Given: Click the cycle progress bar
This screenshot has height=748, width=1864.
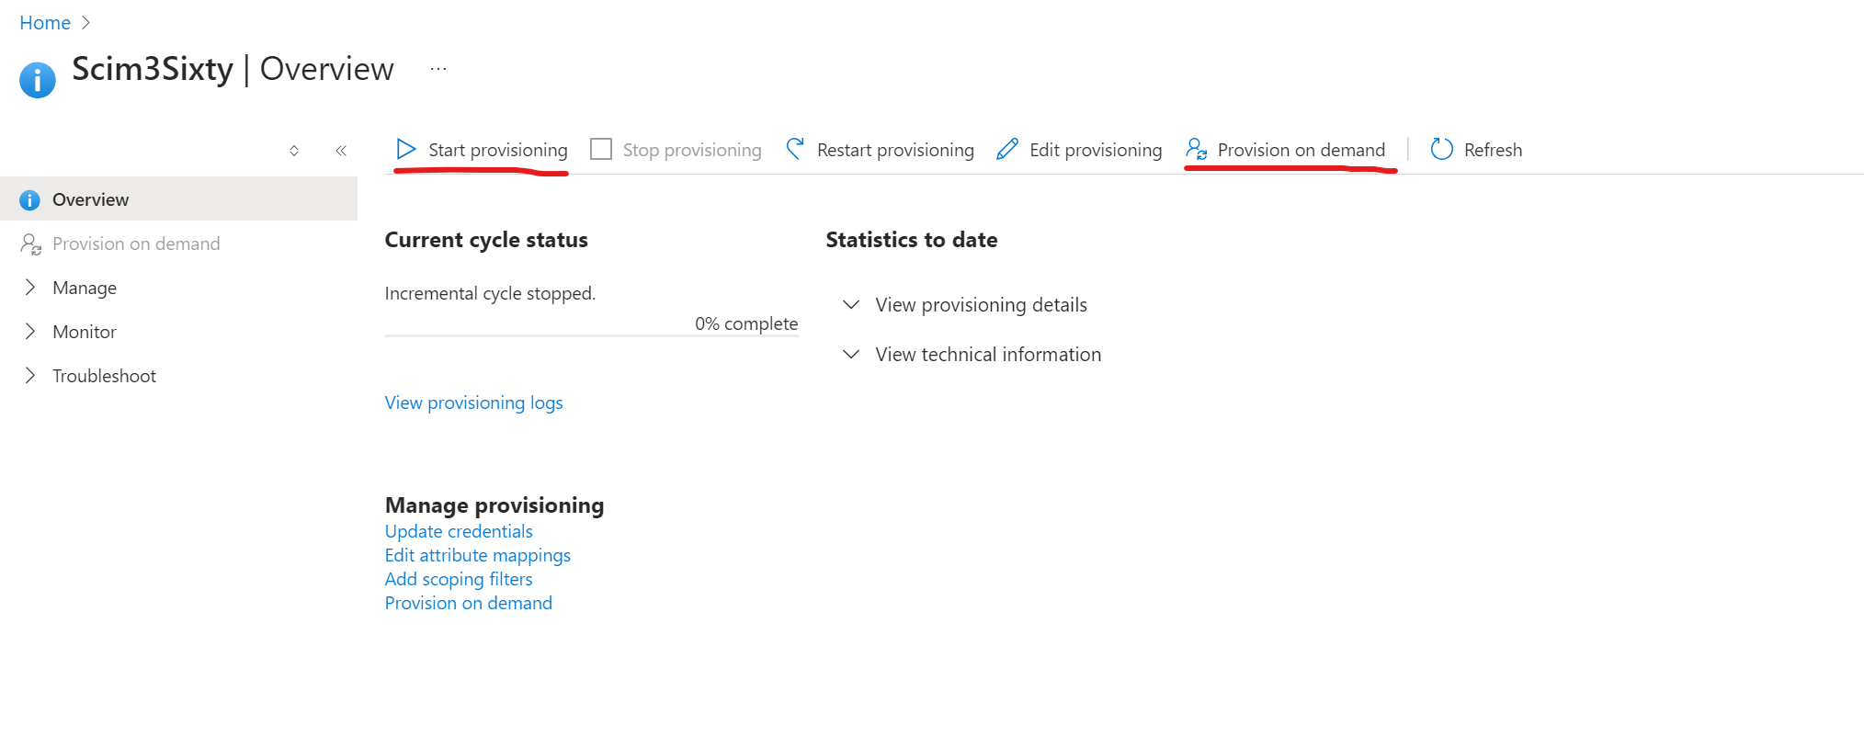Looking at the screenshot, I should [x=591, y=336].
